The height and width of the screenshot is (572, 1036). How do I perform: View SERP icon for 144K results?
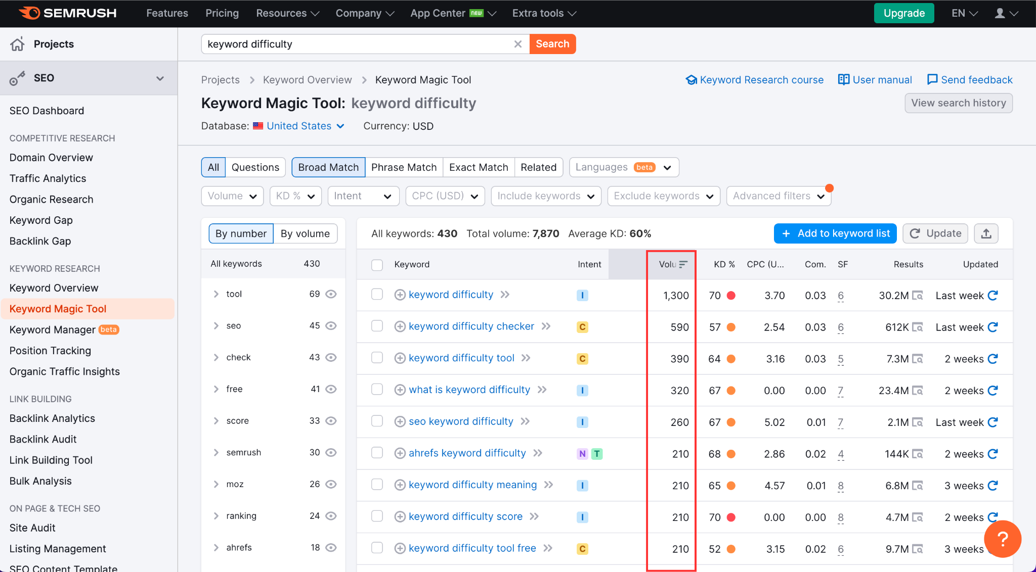click(x=918, y=454)
